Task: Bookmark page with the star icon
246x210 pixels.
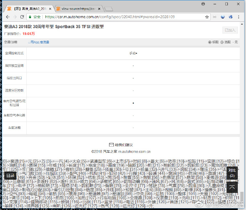Action: (x=207, y=17)
